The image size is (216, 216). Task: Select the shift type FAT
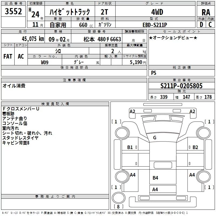pos(8,56)
